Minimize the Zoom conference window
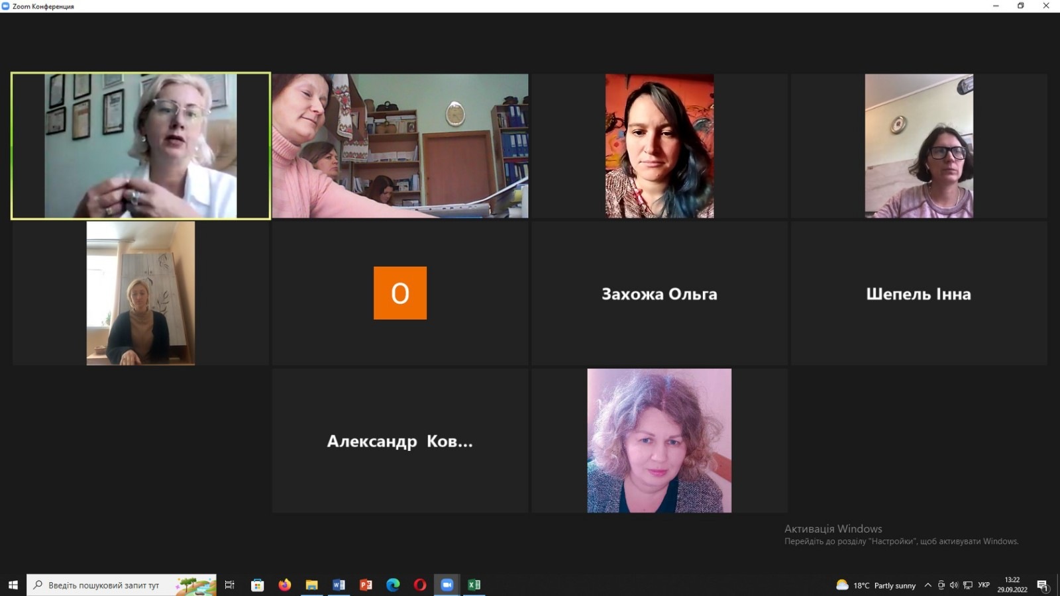 point(996,6)
